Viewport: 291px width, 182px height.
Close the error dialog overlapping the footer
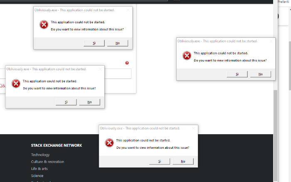pyautogui.click(x=193, y=128)
